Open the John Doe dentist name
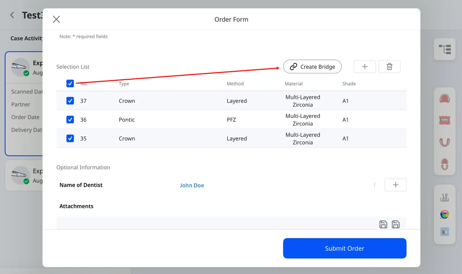 192,185
